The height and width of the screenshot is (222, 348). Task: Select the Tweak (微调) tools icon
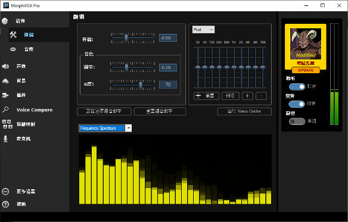click(13, 35)
